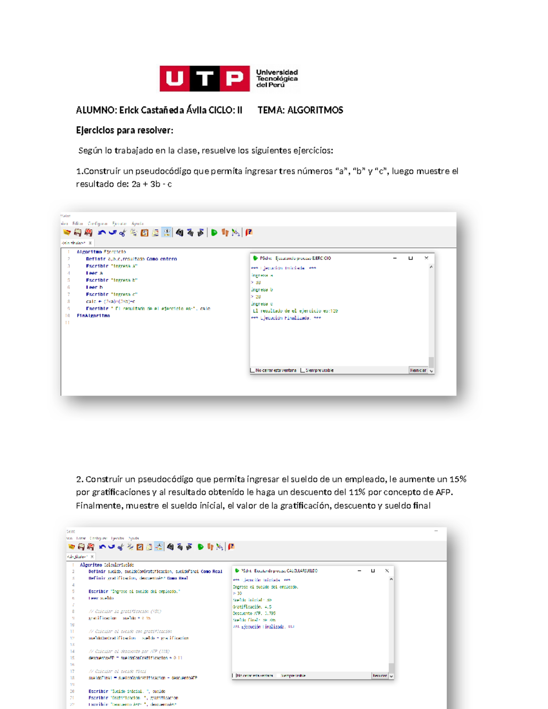Click the Open file icon in first PSeInt toolbar

click(67, 233)
